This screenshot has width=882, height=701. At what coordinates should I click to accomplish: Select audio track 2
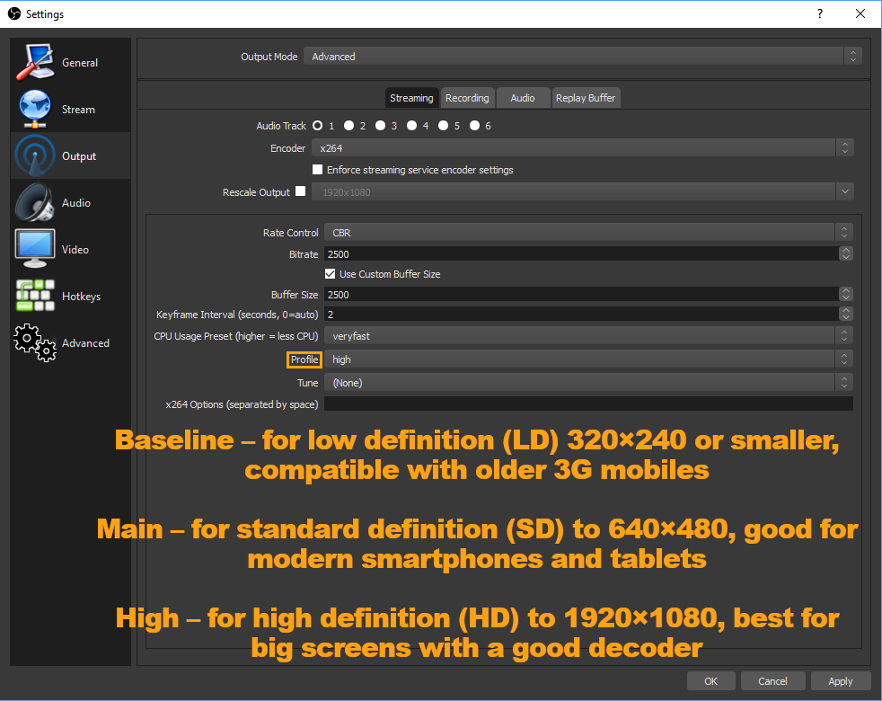click(349, 126)
